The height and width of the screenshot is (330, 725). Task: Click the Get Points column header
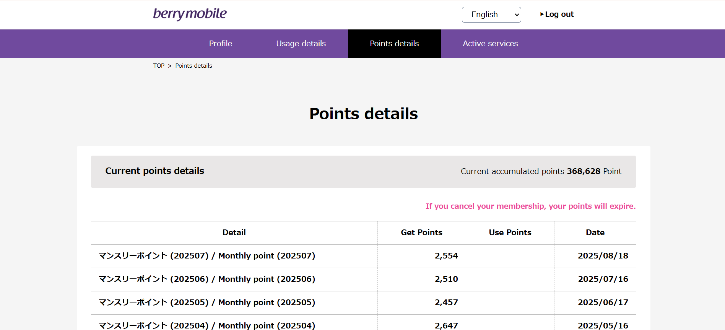(421, 232)
